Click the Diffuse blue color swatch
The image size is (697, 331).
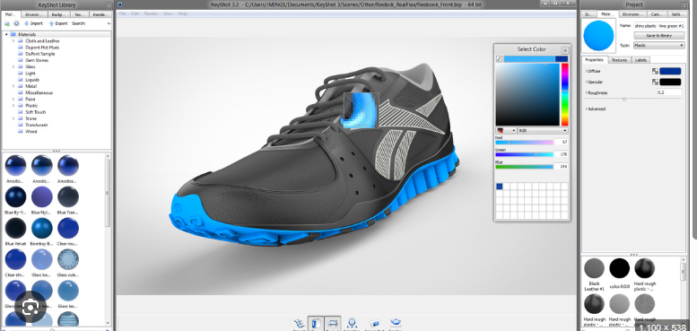tap(670, 71)
